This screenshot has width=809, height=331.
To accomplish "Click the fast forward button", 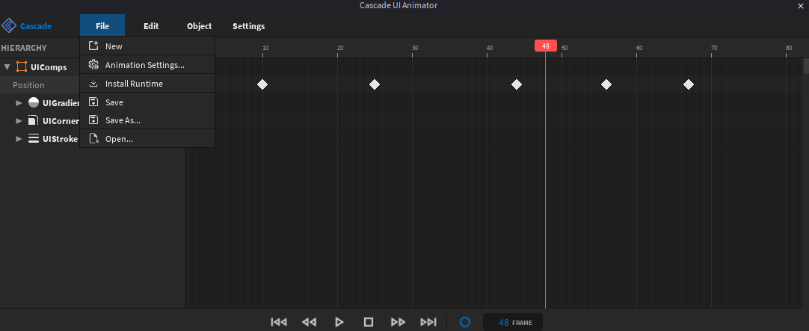I will click(x=399, y=322).
